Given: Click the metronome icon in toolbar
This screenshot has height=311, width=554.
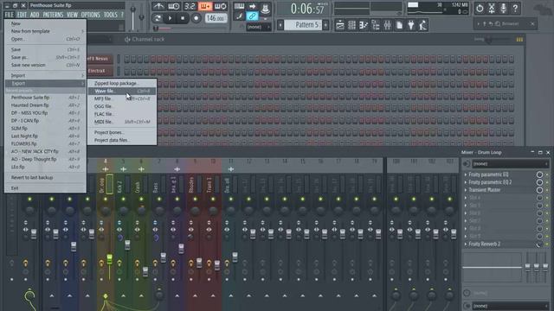Looking at the screenshot, I should click(x=158, y=6).
